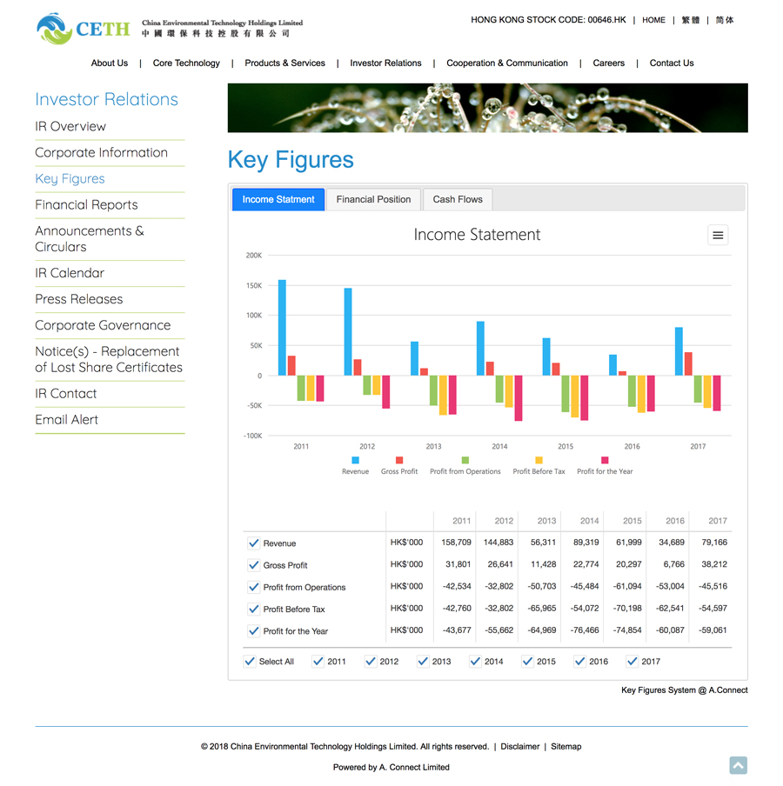The height and width of the screenshot is (786, 783).
Task: Open Contact Us menu item
Action: click(x=672, y=63)
